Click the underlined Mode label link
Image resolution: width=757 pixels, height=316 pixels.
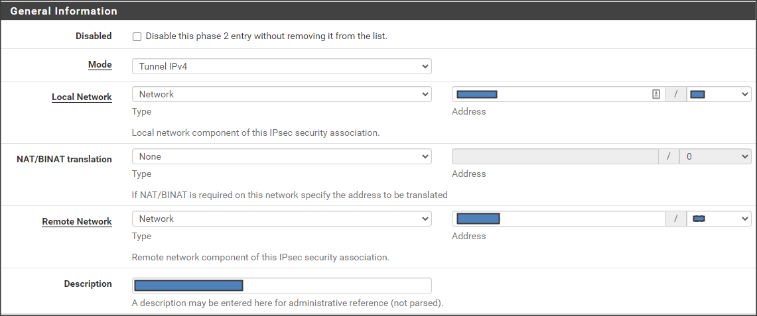pyautogui.click(x=100, y=65)
